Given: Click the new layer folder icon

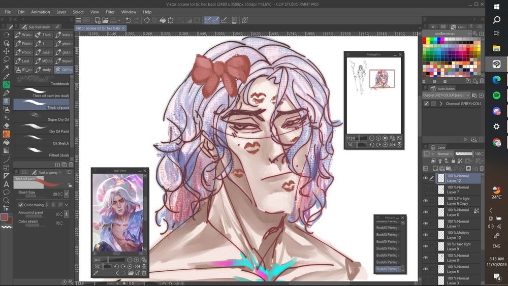Looking at the screenshot, I should (449, 169).
